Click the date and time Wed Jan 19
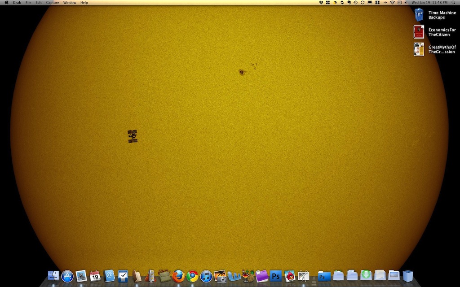The width and height of the screenshot is (460, 287). click(429, 2)
